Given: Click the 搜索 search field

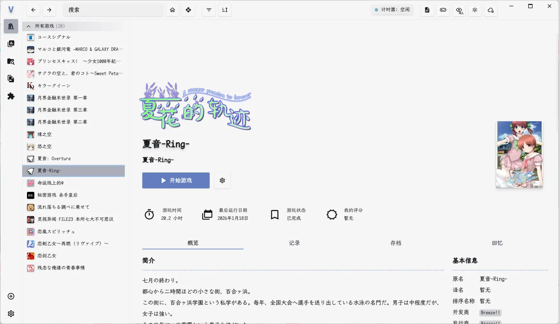Looking at the screenshot, I should (x=113, y=10).
